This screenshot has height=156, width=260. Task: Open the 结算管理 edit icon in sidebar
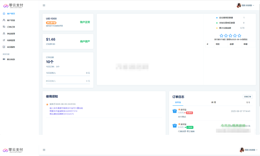click(x=4, y=40)
